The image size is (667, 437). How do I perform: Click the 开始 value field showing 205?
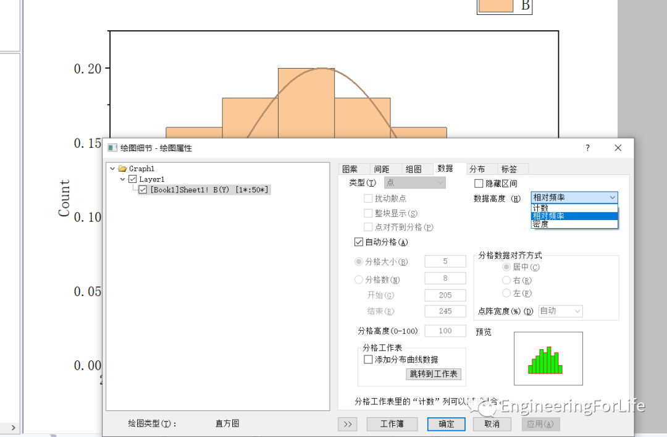point(445,295)
